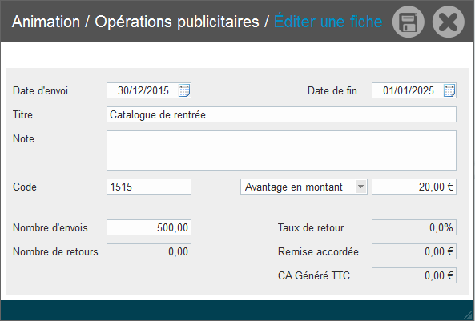Viewport: 475px width, 321px height.
Task: Click the Nombre de retours field
Action: pyautogui.click(x=149, y=251)
